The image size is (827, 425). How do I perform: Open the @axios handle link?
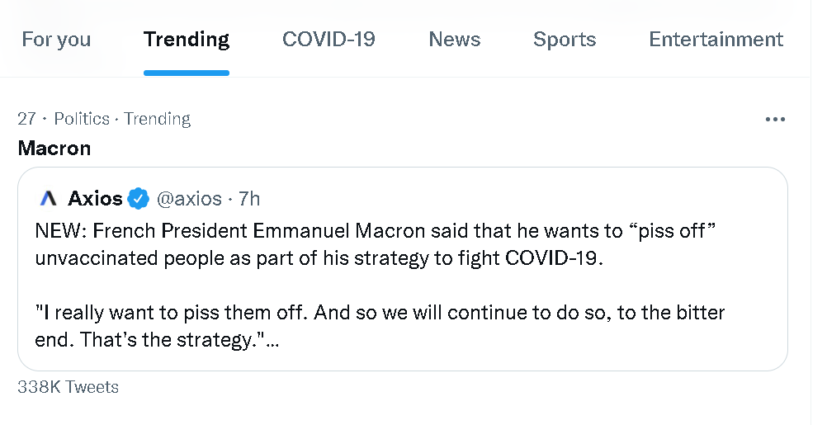tap(189, 199)
